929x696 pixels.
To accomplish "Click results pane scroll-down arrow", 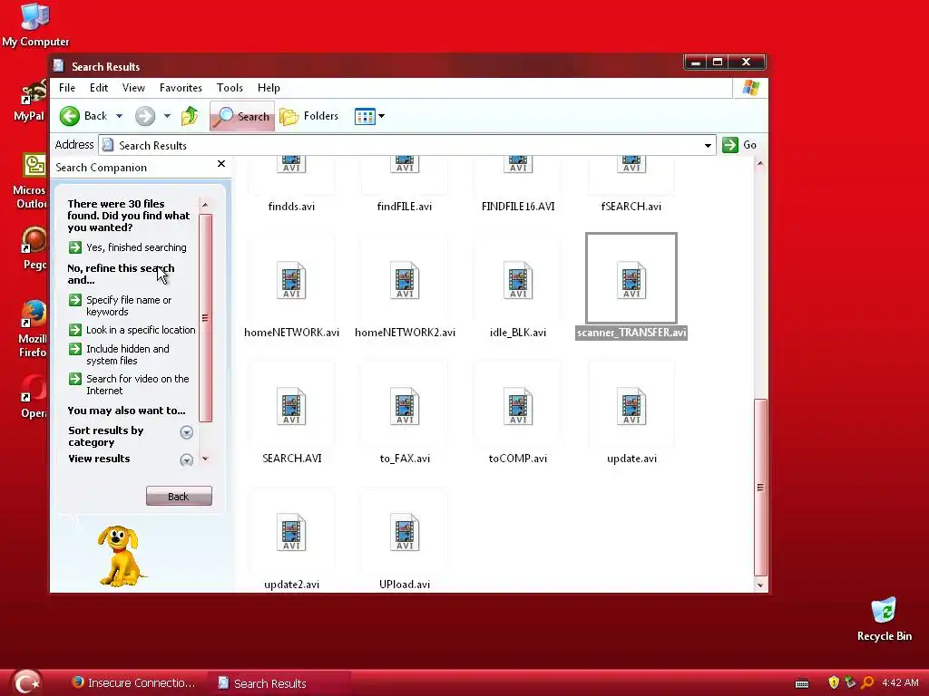I will (x=760, y=585).
